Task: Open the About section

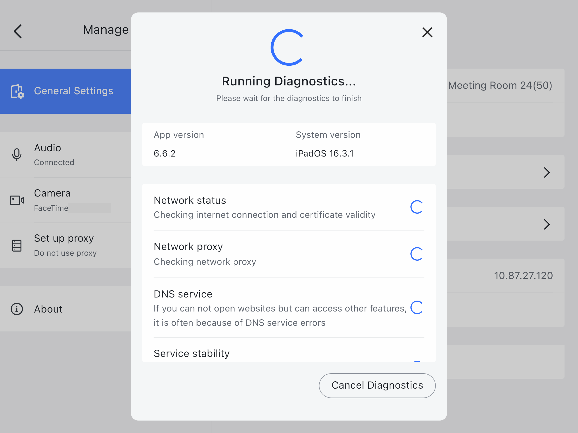Action: click(x=48, y=309)
